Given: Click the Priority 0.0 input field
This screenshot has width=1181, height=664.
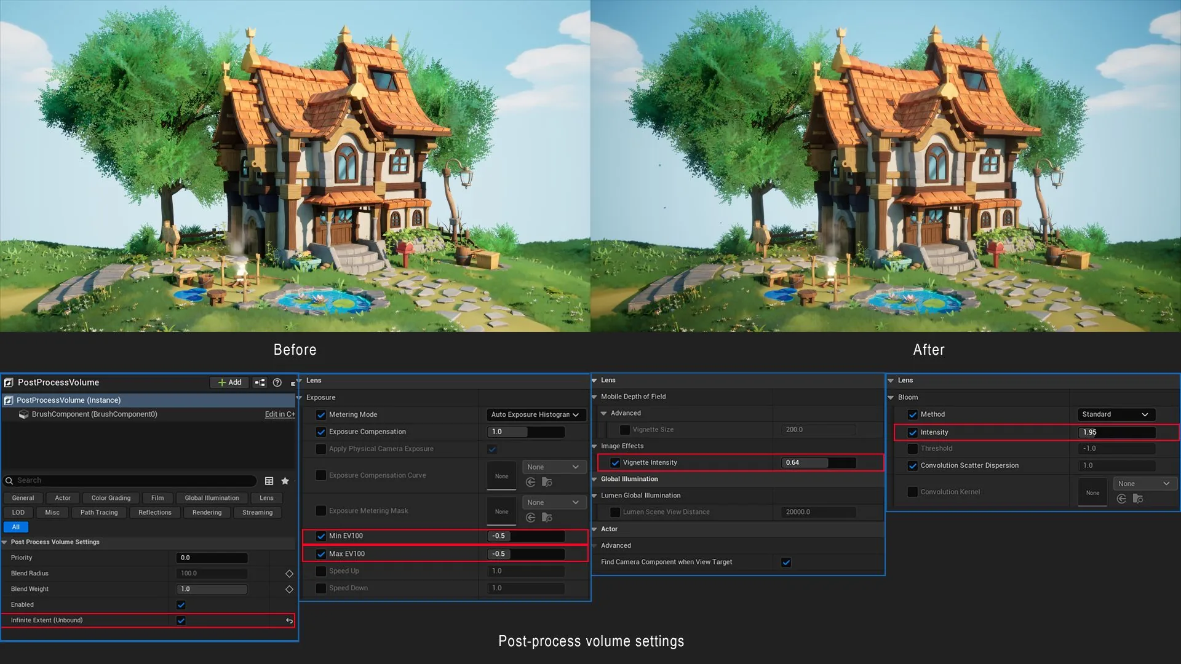Looking at the screenshot, I should pyautogui.click(x=212, y=558).
